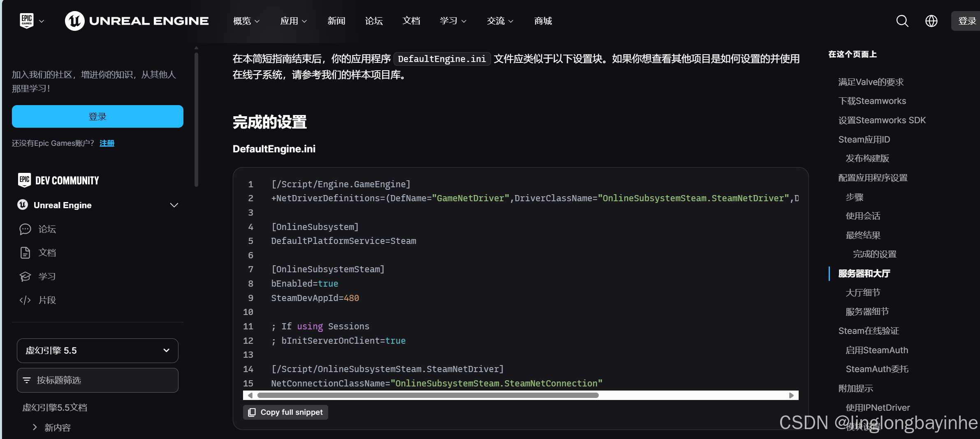Jump to 附加提示 section
Image resolution: width=980 pixels, height=439 pixels.
pyautogui.click(x=855, y=388)
